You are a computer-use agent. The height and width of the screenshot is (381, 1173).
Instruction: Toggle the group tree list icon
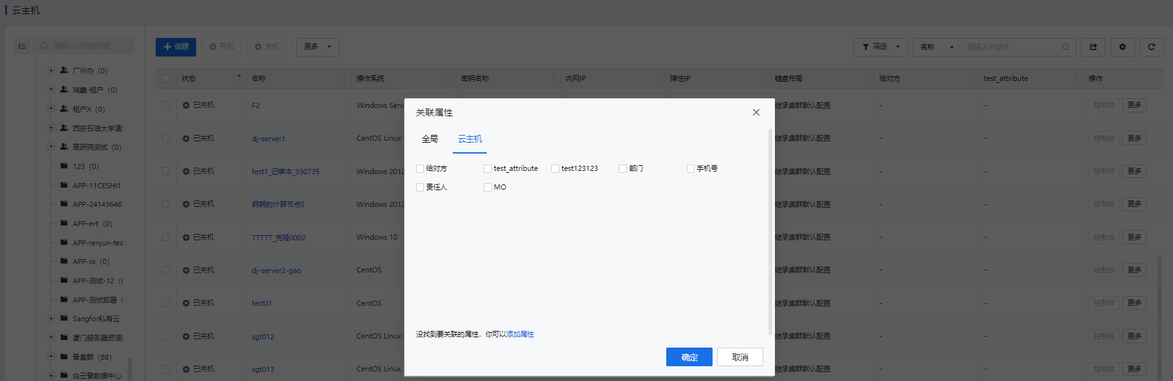pos(22,46)
